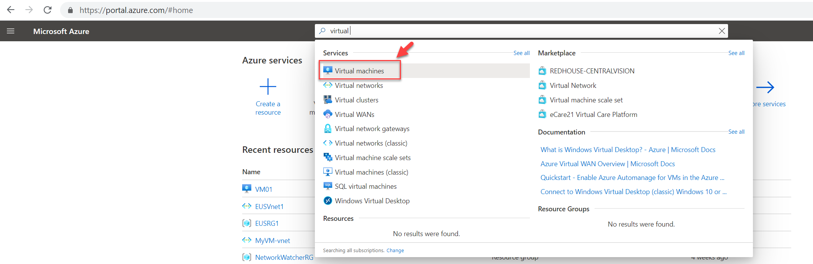Open Virtual Network marketplace item
This screenshot has width=813, height=264.
[x=573, y=85]
